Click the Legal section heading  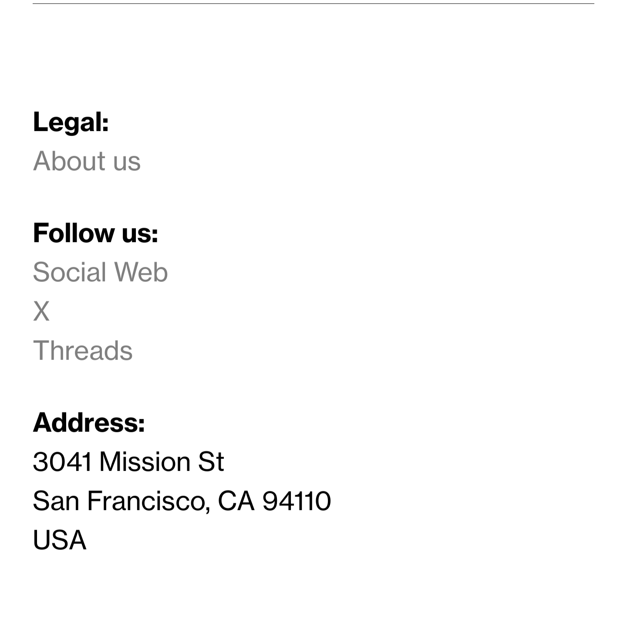pos(71,122)
